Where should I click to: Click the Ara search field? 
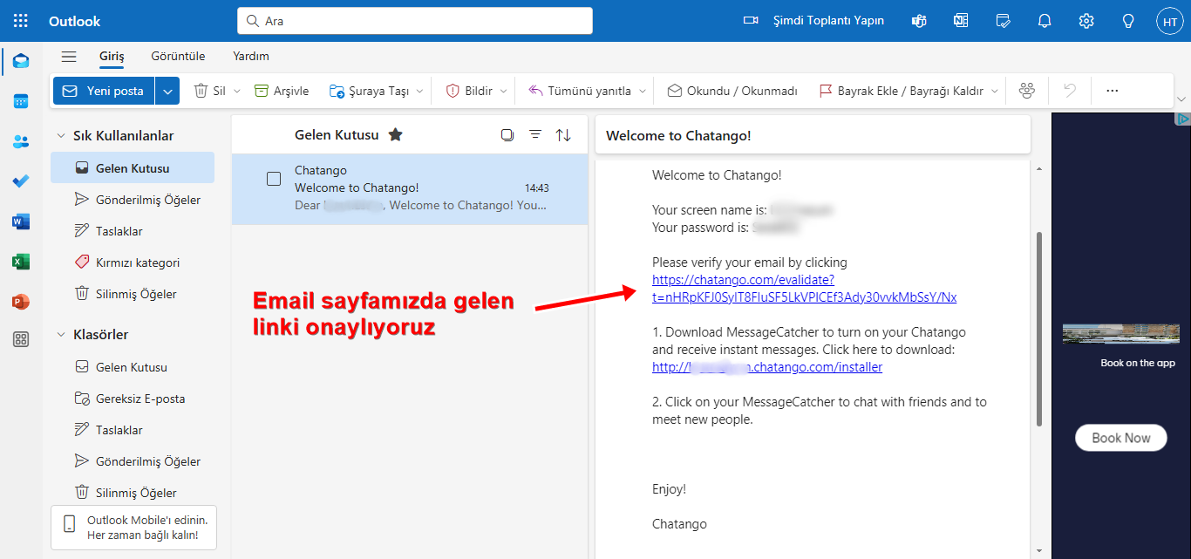tap(415, 21)
